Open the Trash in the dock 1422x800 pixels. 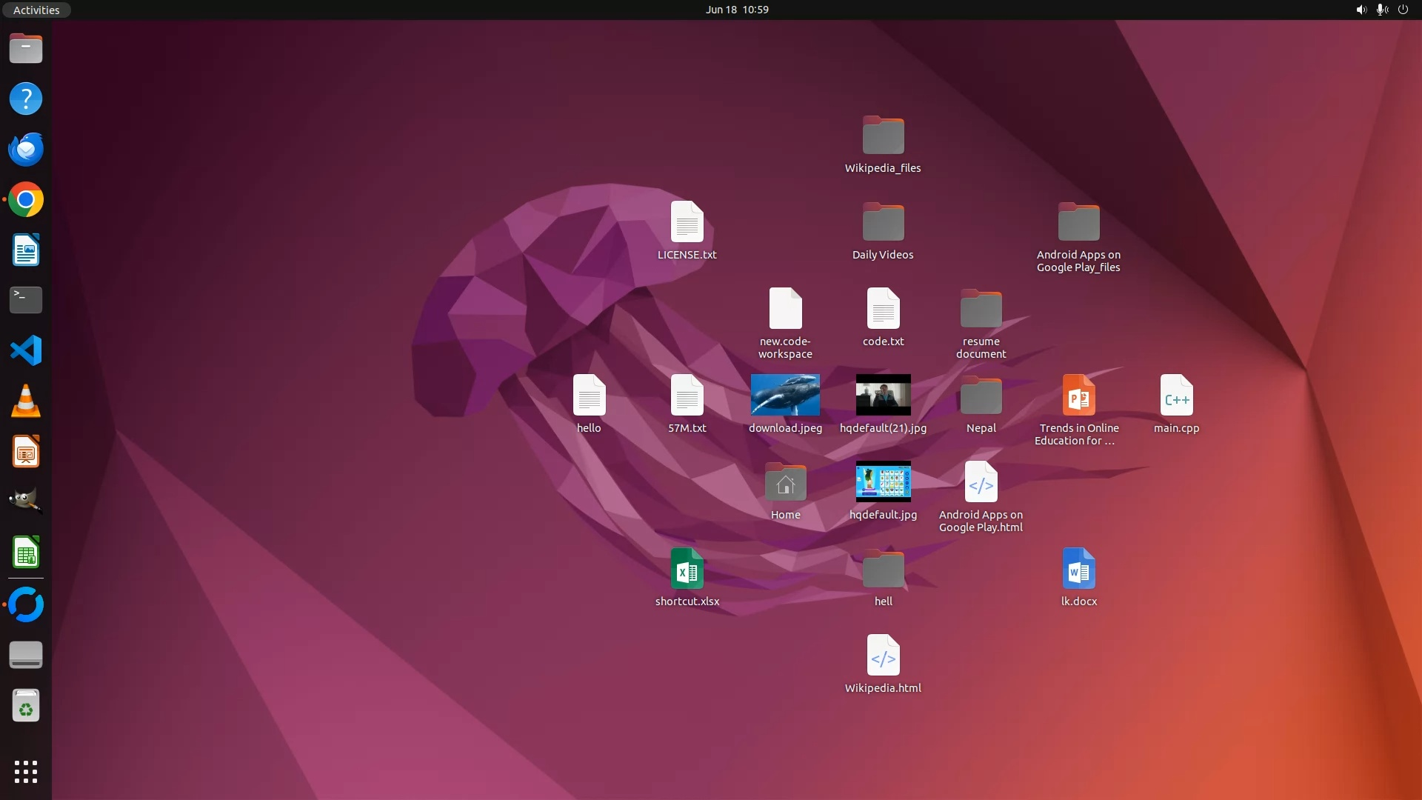tap(26, 706)
